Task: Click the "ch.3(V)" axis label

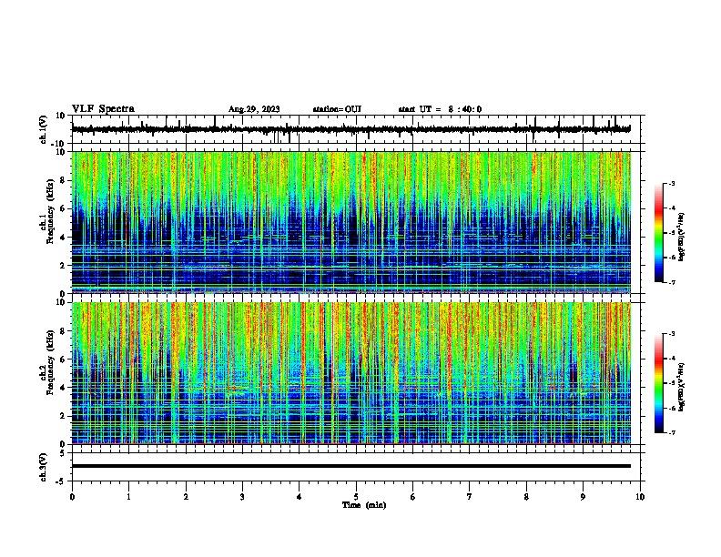Action: (x=44, y=467)
